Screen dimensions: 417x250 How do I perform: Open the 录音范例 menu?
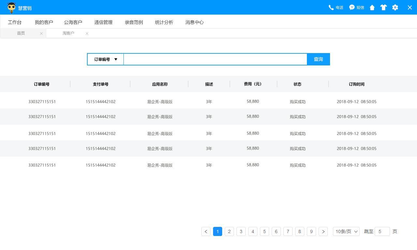pos(134,22)
